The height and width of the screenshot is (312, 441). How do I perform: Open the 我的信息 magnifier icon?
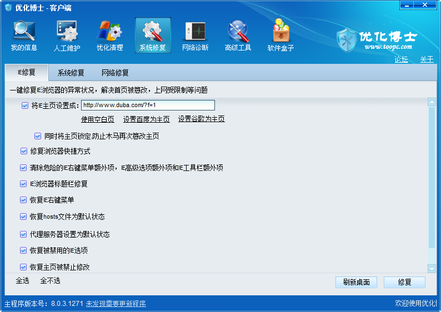pos(24,31)
